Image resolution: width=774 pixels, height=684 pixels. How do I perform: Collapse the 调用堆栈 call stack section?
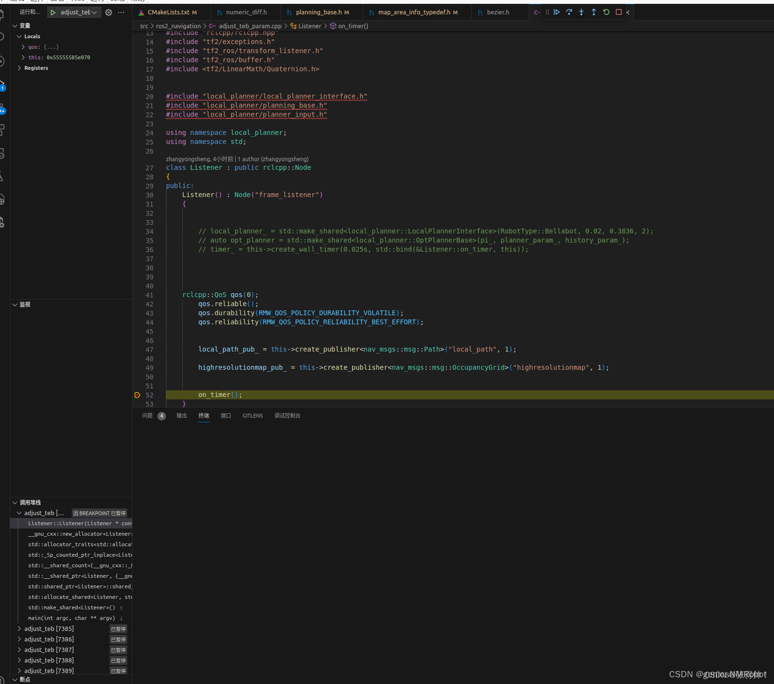(x=15, y=503)
